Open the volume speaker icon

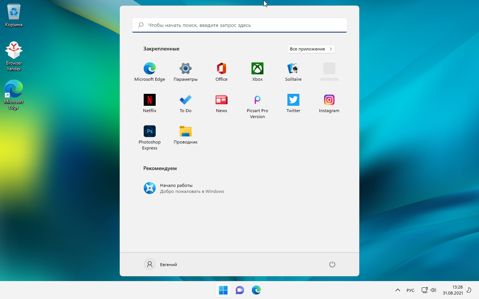[433, 290]
